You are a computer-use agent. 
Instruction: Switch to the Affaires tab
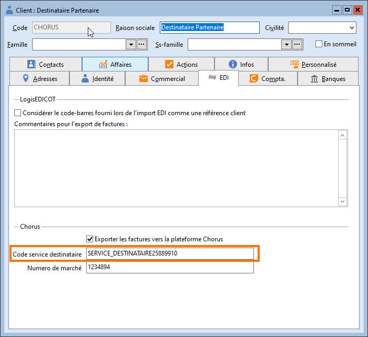(x=115, y=64)
